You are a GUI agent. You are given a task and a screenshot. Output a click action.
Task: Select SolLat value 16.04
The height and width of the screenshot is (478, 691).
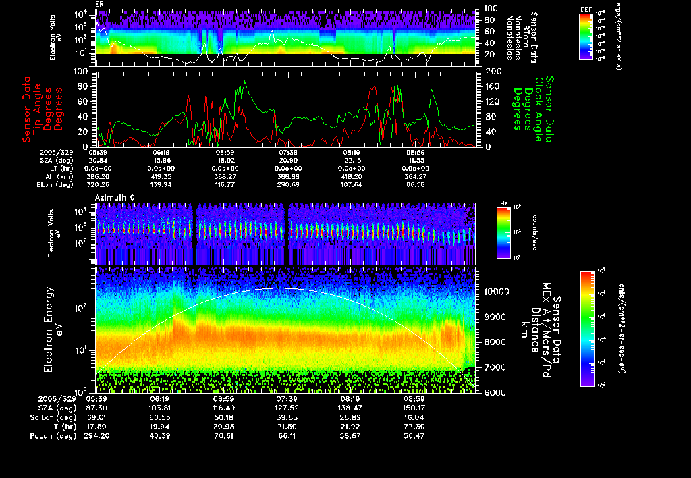[x=414, y=418]
